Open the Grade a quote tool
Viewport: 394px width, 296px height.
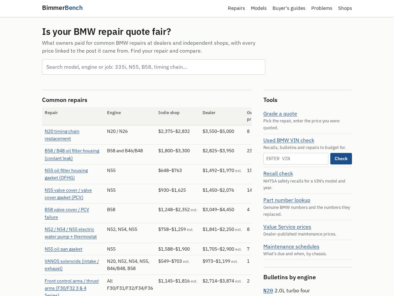(280, 113)
